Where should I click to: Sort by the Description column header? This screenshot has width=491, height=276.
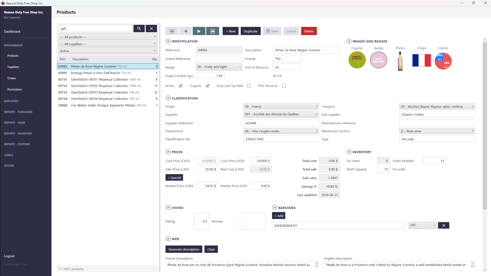[80, 59]
